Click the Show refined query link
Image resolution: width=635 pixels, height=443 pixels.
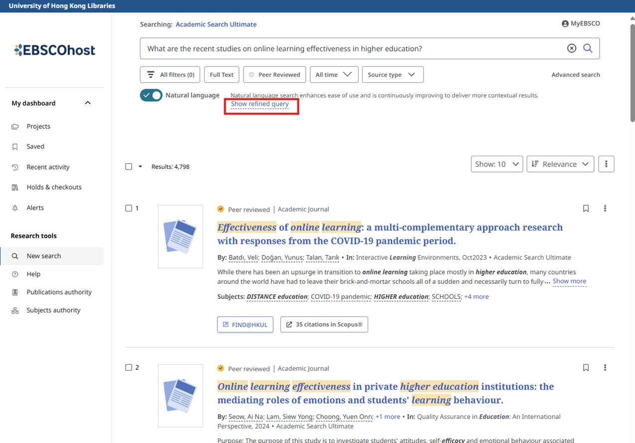(x=259, y=104)
